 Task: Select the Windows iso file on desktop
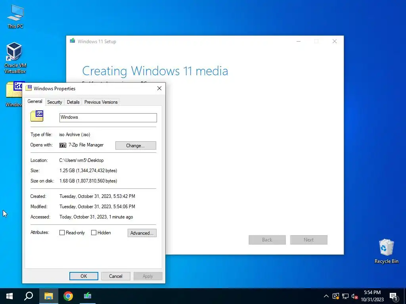[x=14, y=93]
